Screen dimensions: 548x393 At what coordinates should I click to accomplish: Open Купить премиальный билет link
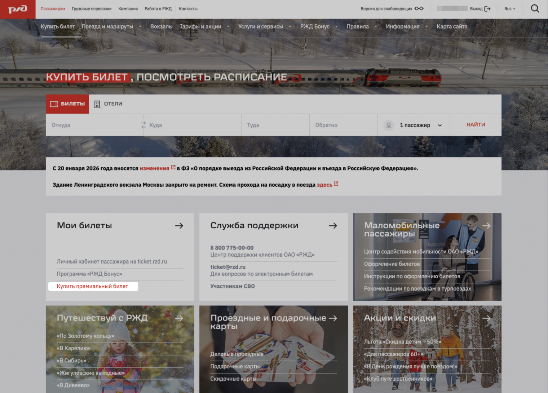click(92, 286)
